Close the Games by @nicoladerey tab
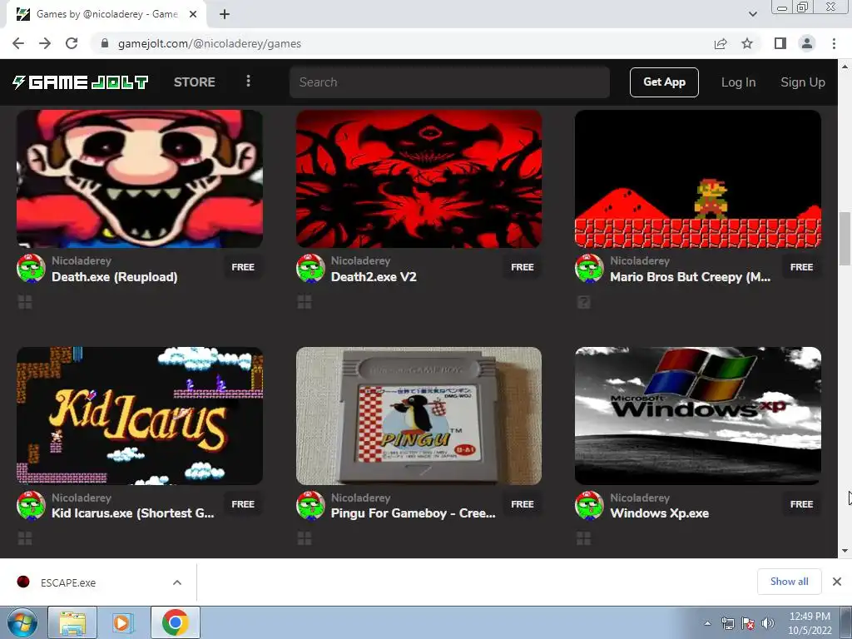The height and width of the screenshot is (639, 852). (193, 15)
